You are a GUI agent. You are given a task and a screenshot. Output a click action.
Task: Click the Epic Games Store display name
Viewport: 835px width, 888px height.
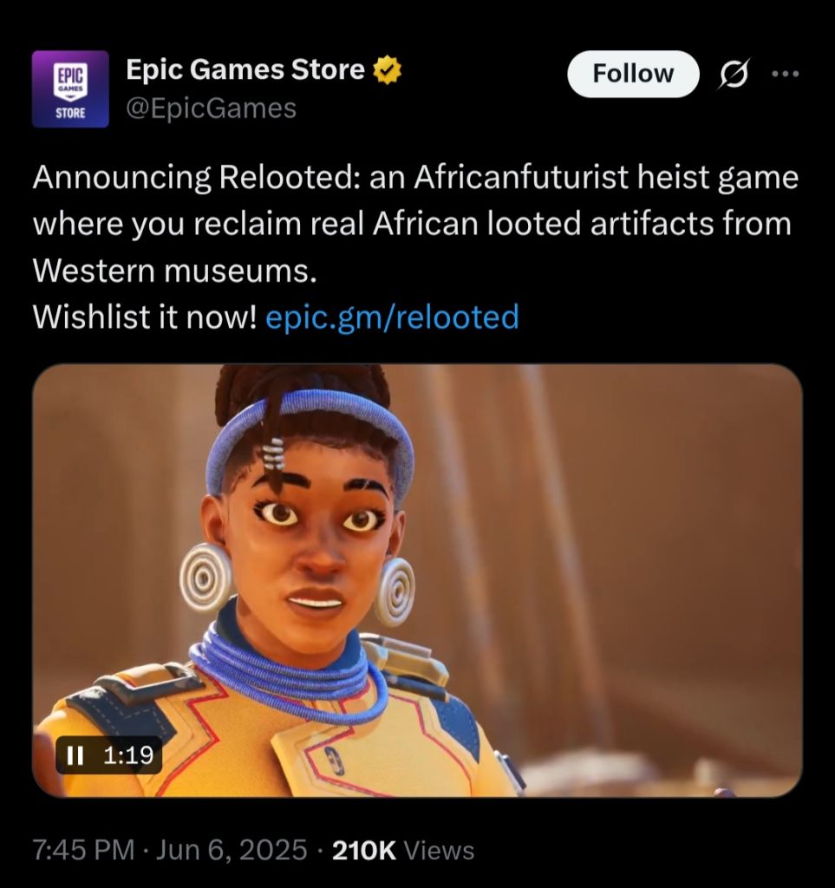pos(245,69)
